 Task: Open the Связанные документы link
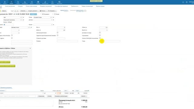click(x=6, y=88)
